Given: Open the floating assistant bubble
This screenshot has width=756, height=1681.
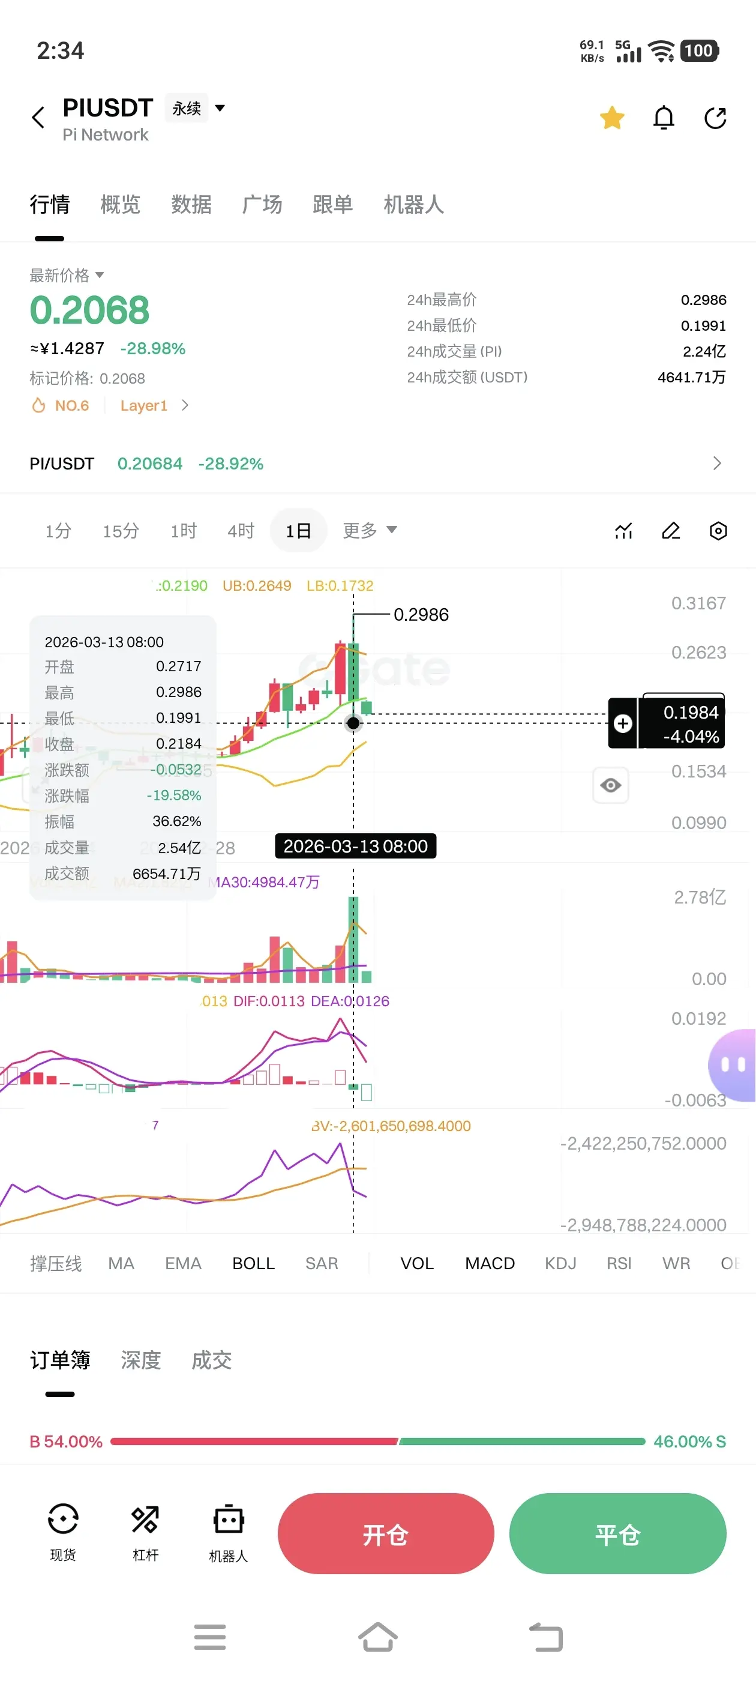Looking at the screenshot, I should point(733,1065).
